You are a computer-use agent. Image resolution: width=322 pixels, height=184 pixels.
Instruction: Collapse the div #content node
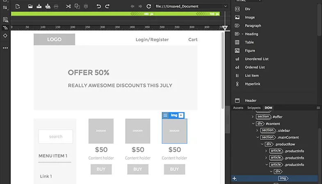[253, 123]
